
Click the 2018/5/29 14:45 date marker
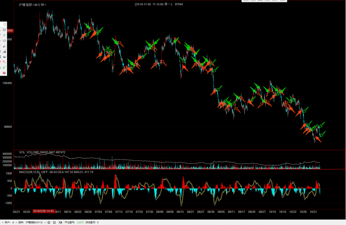tap(43, 211)
